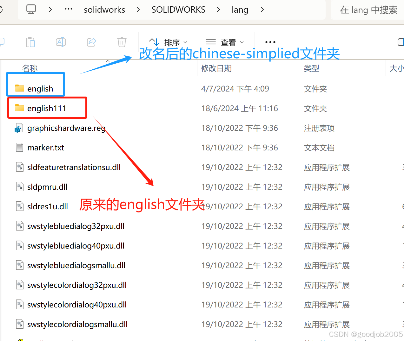
Task: Click the 文件夹 type in english111 row
Action: [315, 108]
